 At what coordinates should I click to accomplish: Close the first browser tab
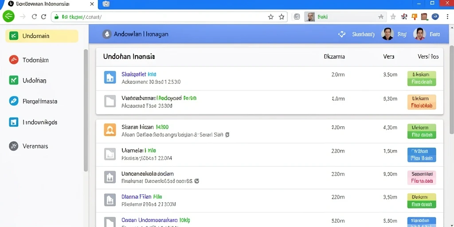click(92, 4)
